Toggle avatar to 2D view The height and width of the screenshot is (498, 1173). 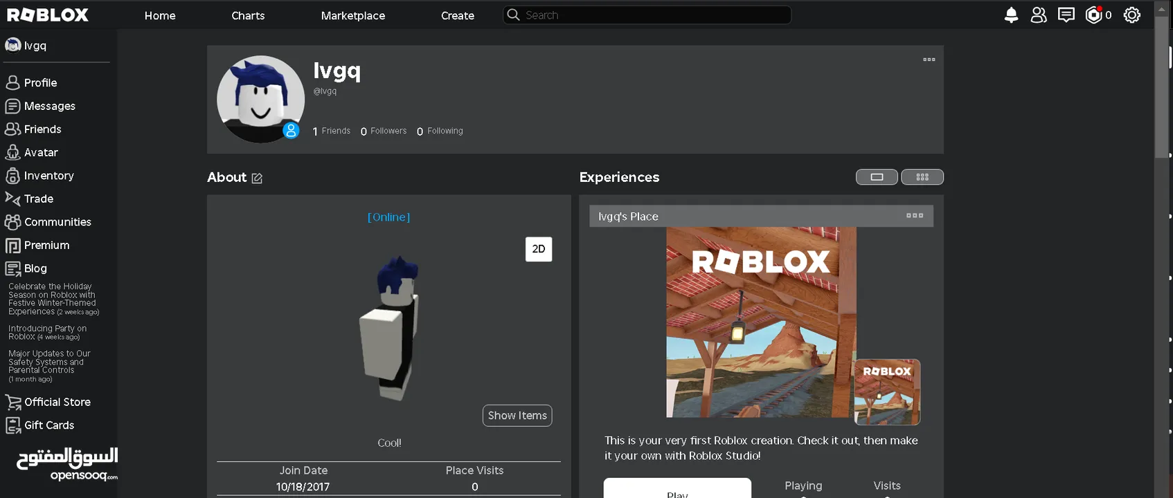pos(539,249)
